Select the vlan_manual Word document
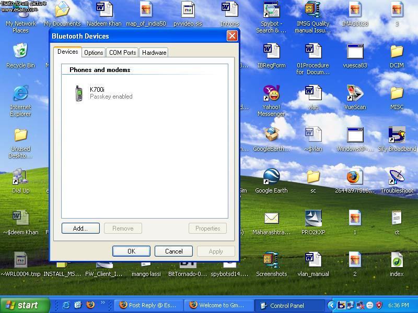Screen dimensions: 418x313 click(x=313, y=260)
